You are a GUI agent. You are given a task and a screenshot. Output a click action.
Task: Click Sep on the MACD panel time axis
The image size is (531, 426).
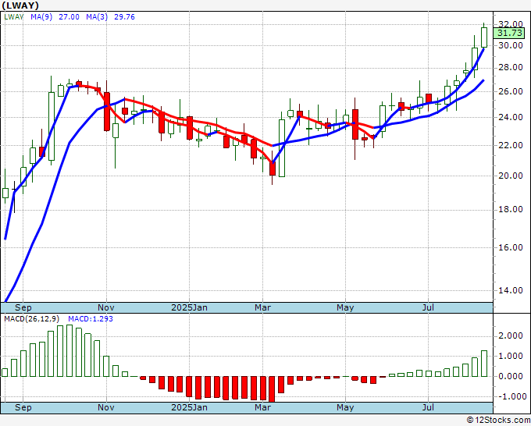pos(23,407)
